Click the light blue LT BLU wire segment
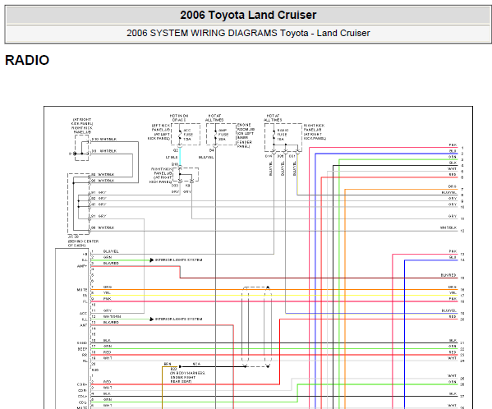Image resolution: width=492 pixels, height=409 pixels. (x=180, y=156)
